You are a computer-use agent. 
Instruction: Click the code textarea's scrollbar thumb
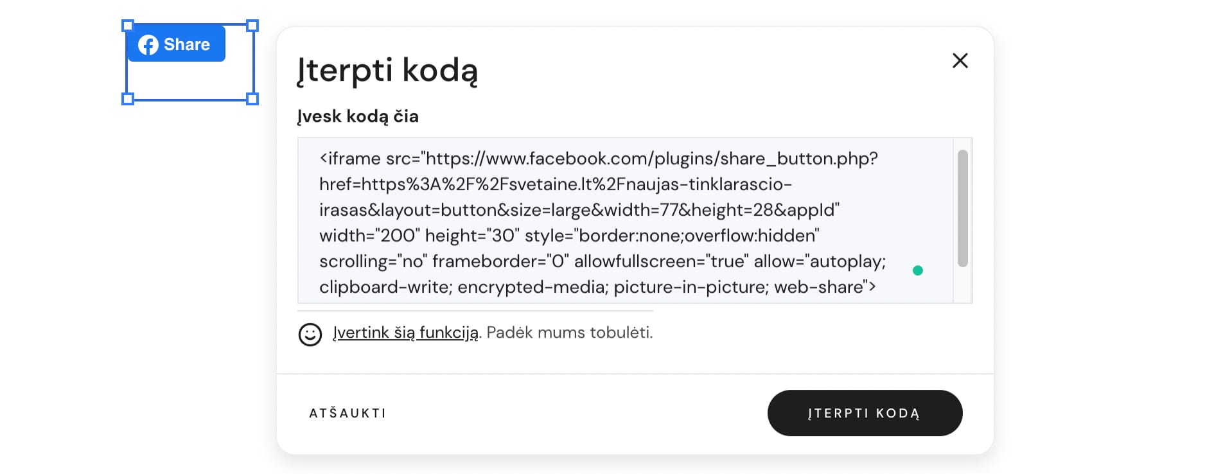pyautogui.click(x=962, y=207)
